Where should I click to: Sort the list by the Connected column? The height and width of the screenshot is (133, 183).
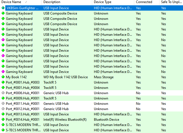point(144,2)
